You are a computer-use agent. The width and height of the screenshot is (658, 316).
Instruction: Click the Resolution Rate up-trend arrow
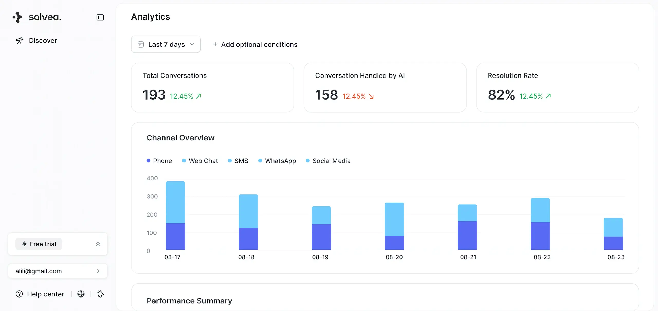coord(548,96)
